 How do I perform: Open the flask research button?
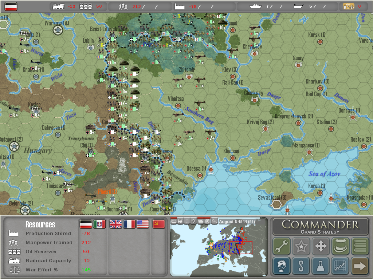321,266
